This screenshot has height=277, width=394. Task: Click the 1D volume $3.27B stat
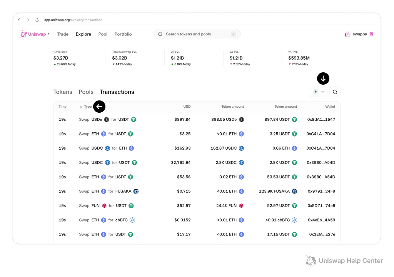pos(65,58)
